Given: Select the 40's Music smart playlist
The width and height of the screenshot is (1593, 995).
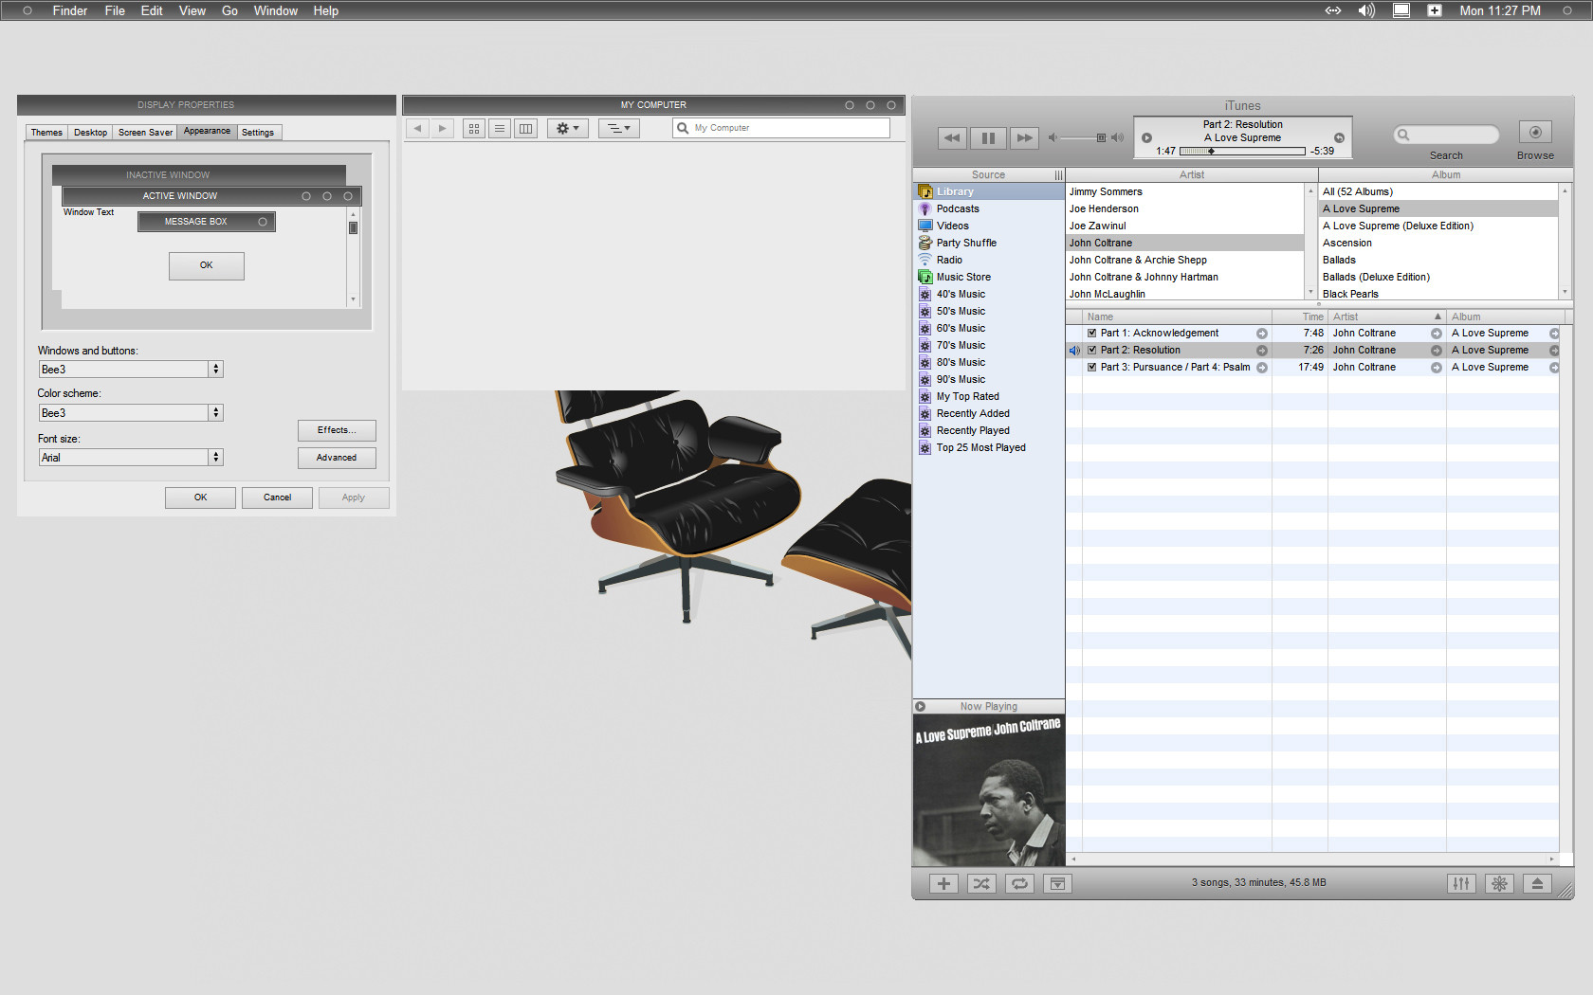Looking at the screenshot, I should [x=989, y=294].
